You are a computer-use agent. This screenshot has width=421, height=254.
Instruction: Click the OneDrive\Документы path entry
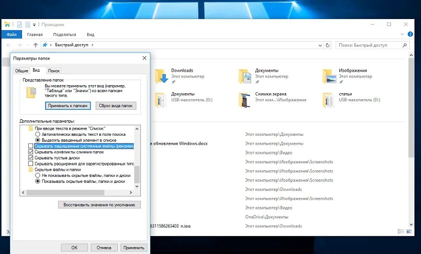[x=267, y=217]
